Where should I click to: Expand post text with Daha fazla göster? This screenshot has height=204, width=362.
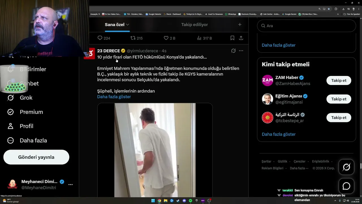coord(114,97)
